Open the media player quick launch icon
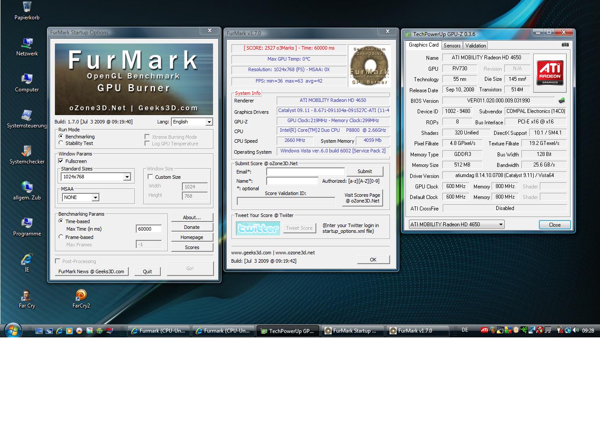 coord(69,331)
